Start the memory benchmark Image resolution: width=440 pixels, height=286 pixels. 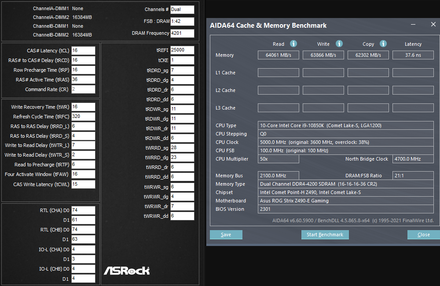tap(325, 235)
